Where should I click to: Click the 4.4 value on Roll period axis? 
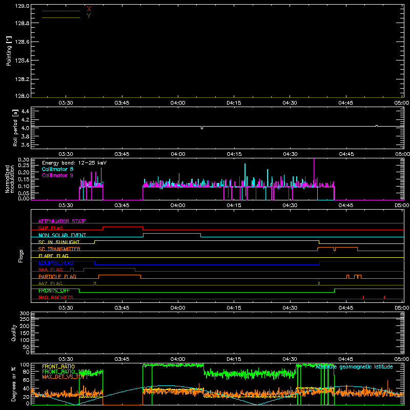(x=25, y=111)
